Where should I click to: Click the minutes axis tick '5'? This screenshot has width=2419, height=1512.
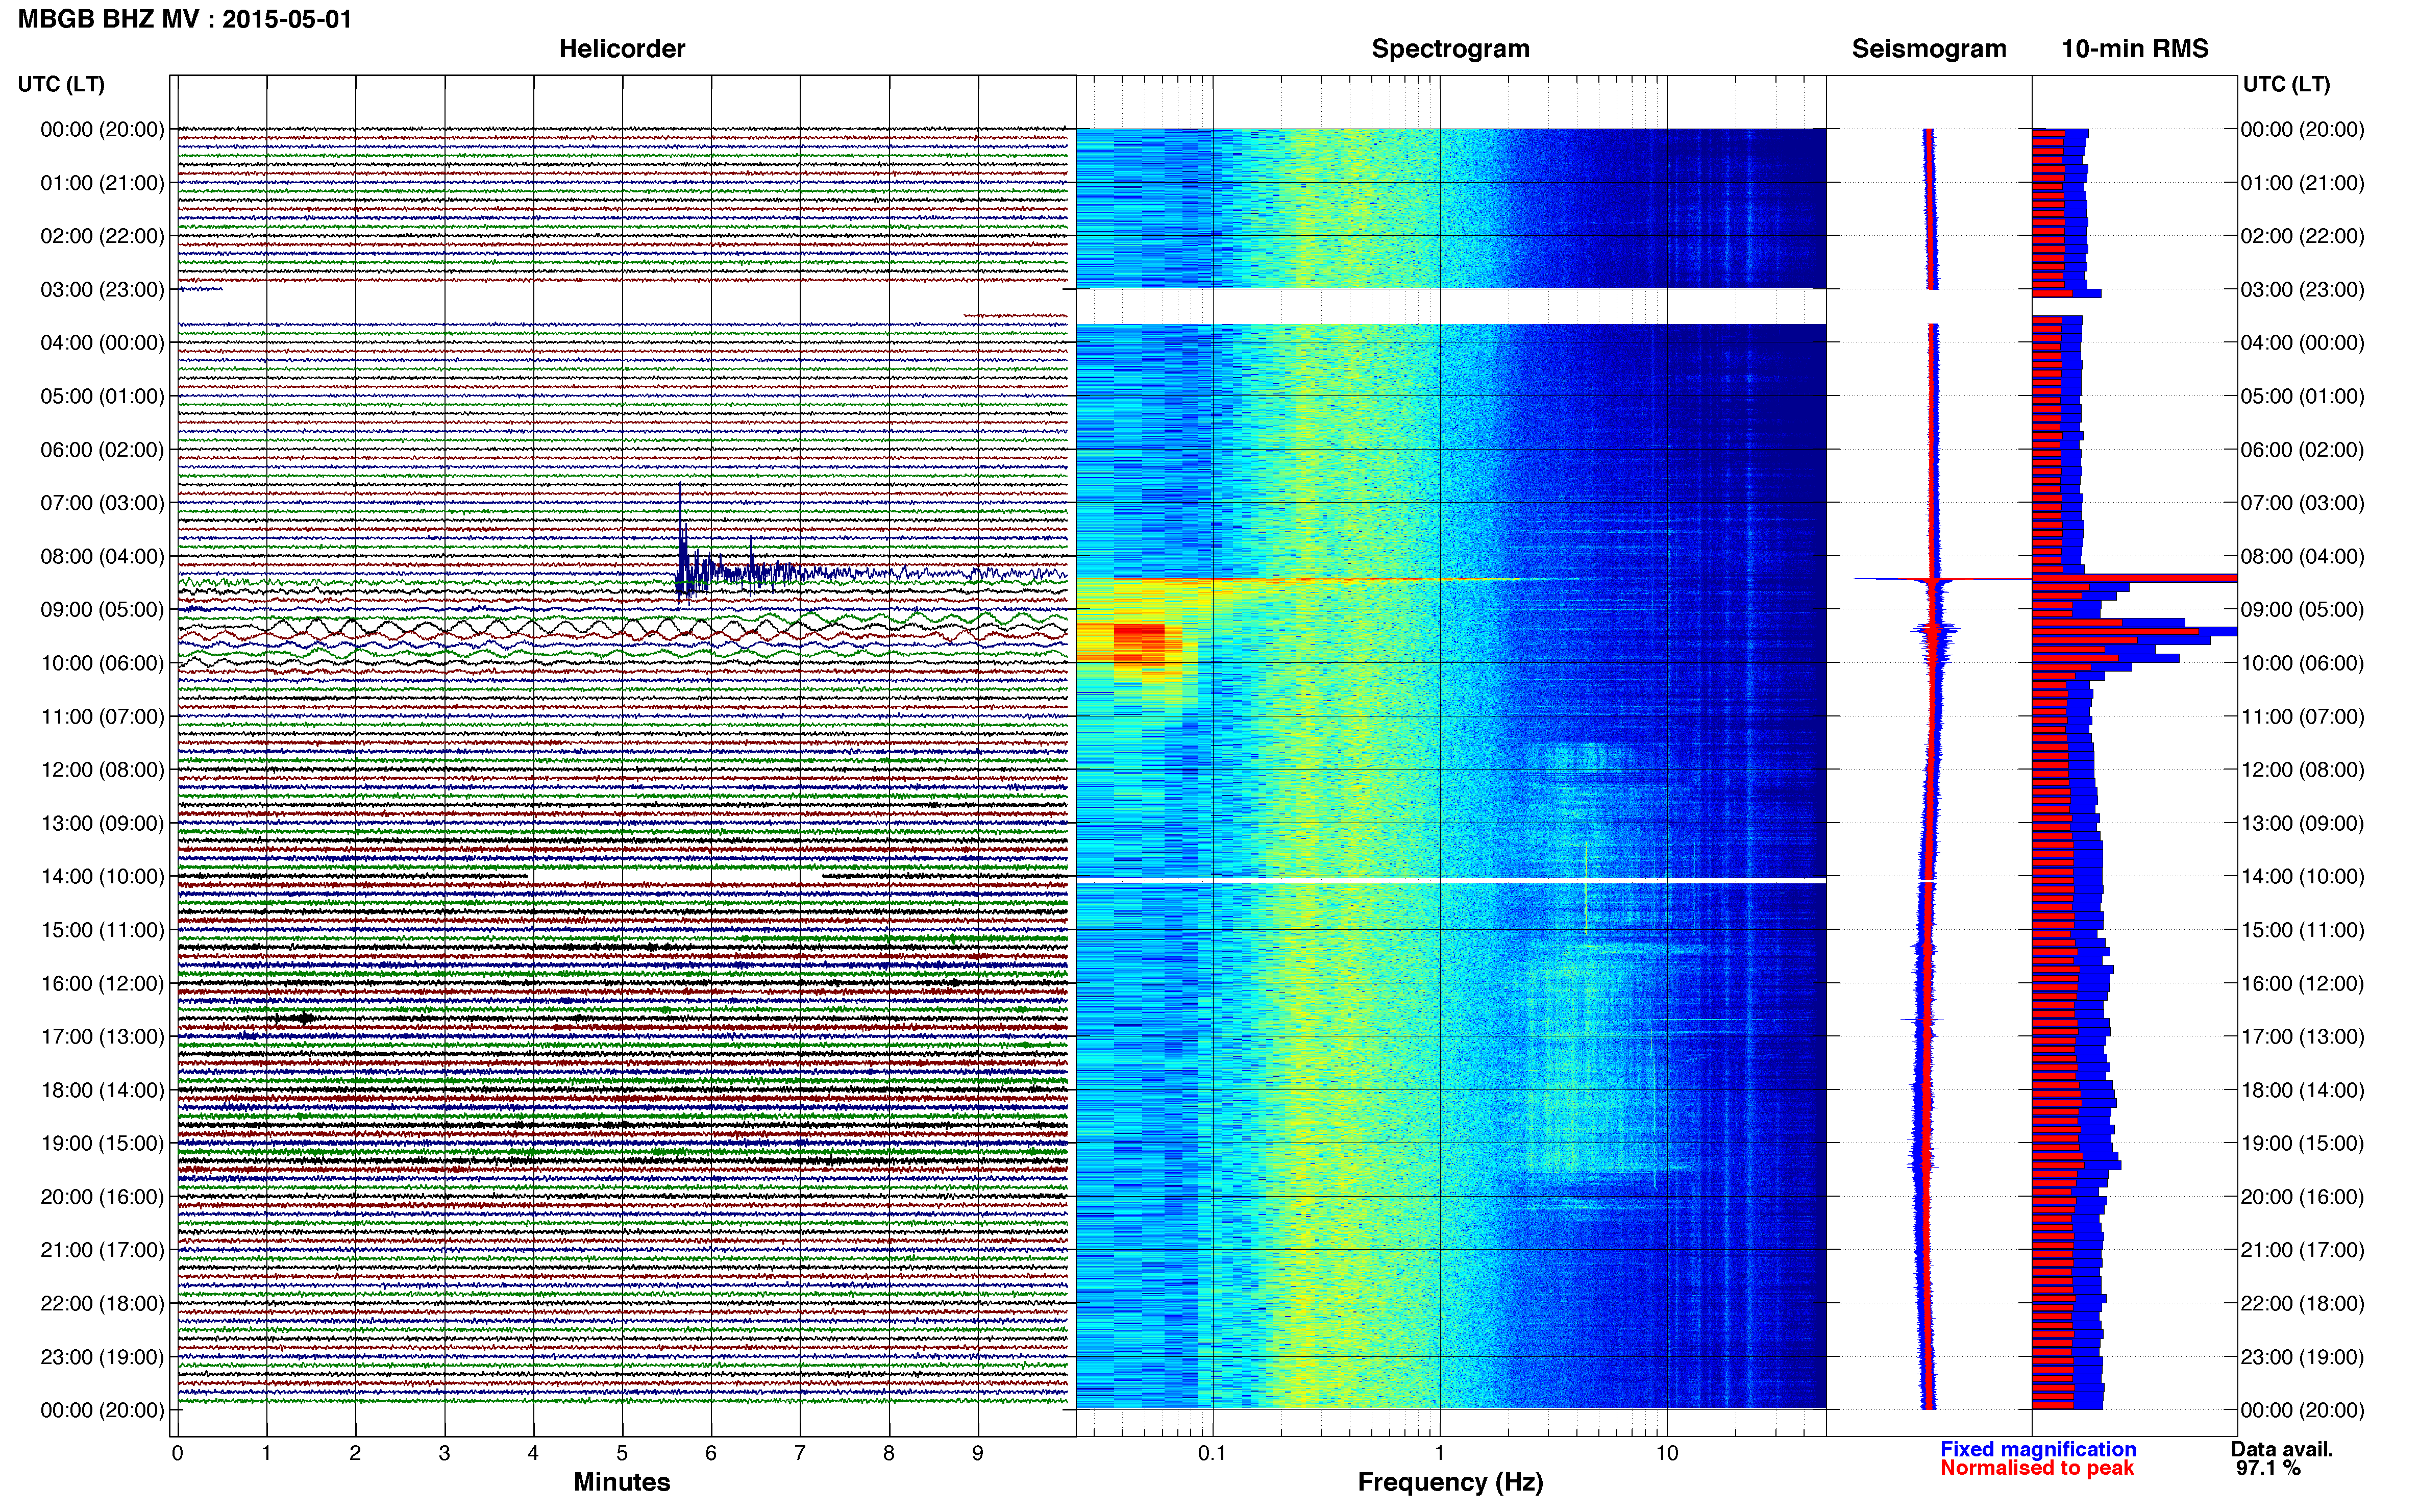point(622,1453)
